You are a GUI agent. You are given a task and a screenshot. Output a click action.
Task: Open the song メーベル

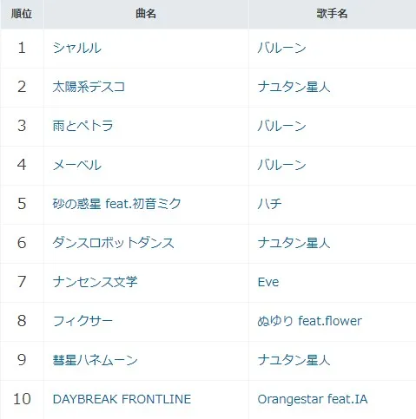click(77, 165)
